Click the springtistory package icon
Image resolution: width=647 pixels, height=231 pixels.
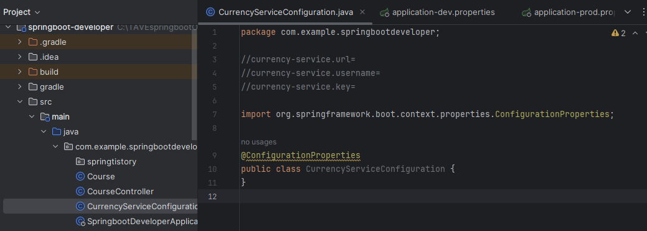(80, 162)
